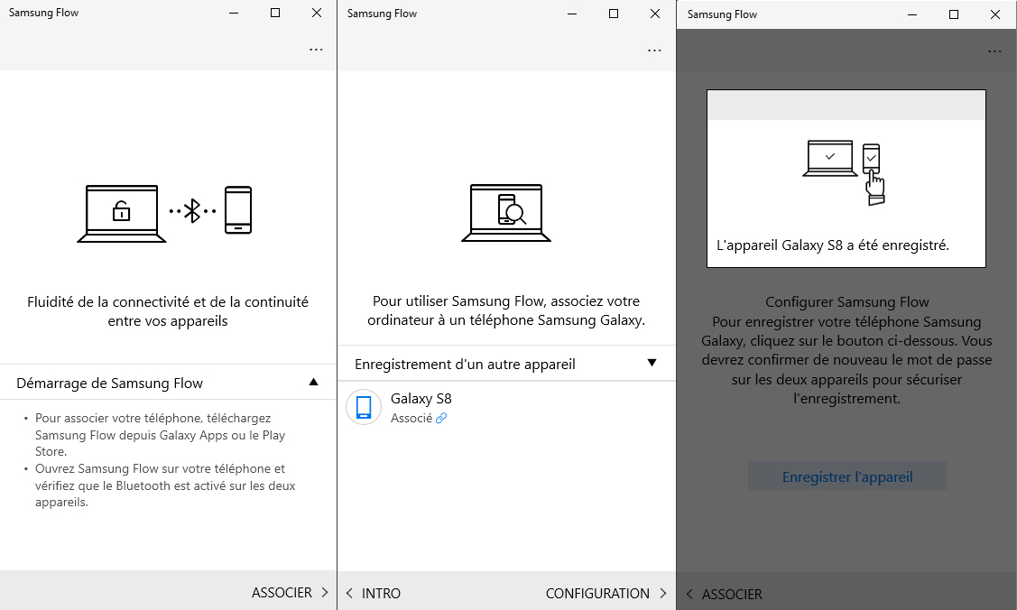Click the Enregistrer l'appareil button

tap(847, 476)
